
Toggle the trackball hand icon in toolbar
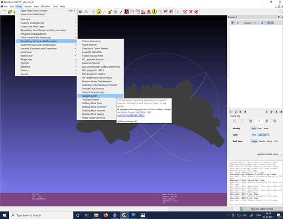click(x=93, y=12)
